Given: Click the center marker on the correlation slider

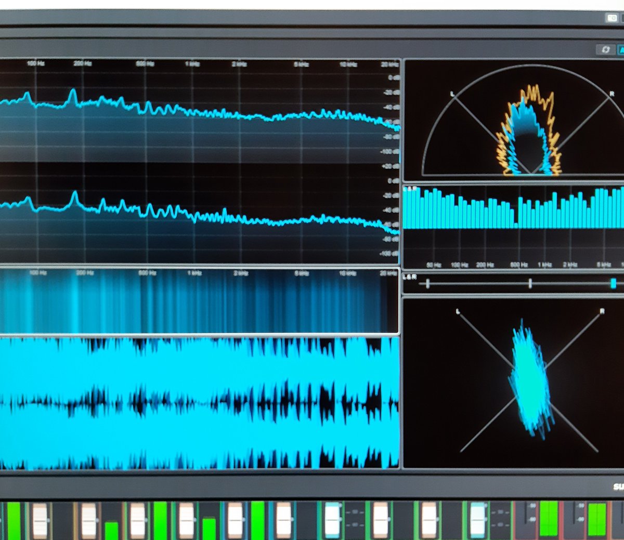Looking at the screenshot, I should 530,283.
